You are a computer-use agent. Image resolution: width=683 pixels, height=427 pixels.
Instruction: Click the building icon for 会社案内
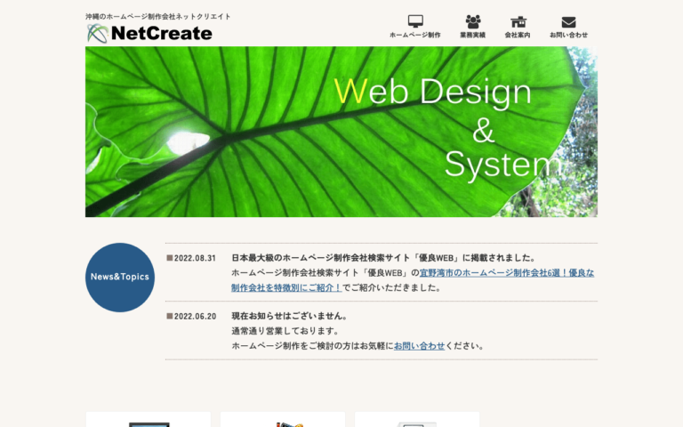[518, 21]
